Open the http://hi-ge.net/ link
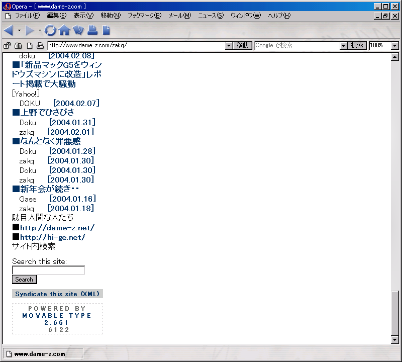Image resolution: width=402 pixels, height=362 pixels. tap(53, 237)
